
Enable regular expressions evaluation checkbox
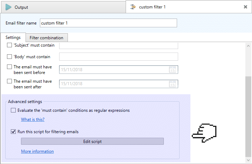pos(13,110)
